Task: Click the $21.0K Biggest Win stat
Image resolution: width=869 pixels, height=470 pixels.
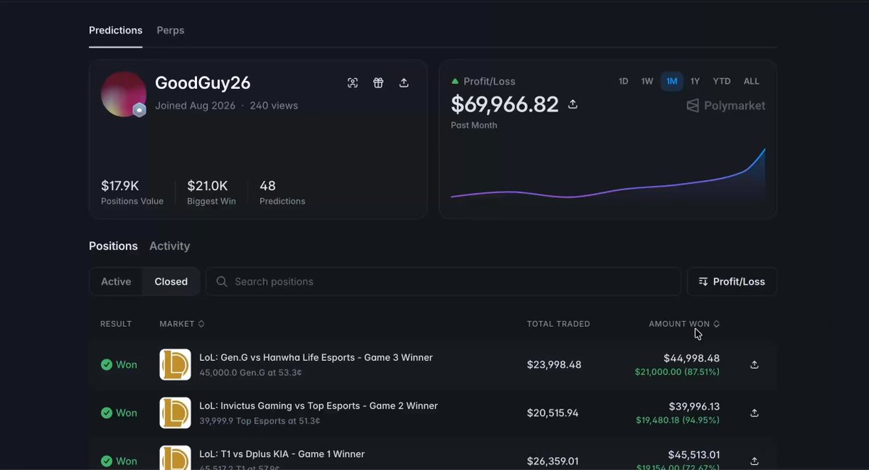Action: point(211,192)
